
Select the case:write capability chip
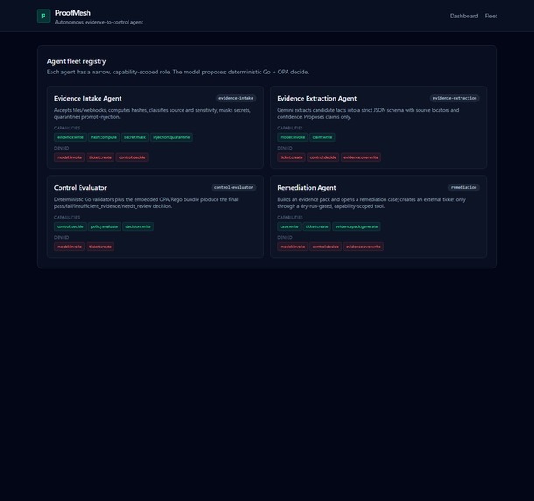click(x=289, y=226)
